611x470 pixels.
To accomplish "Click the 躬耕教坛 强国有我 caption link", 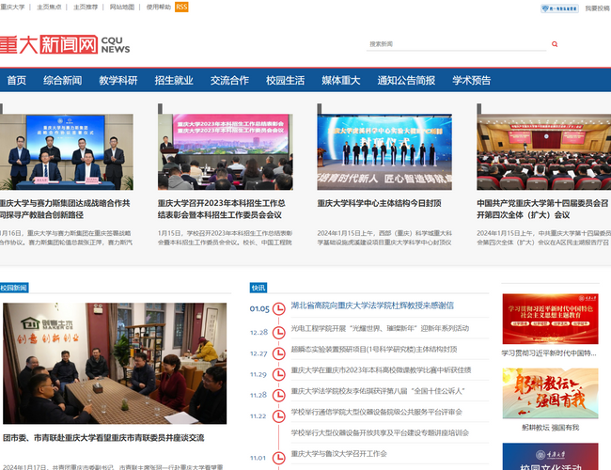I will click(550, 428).
